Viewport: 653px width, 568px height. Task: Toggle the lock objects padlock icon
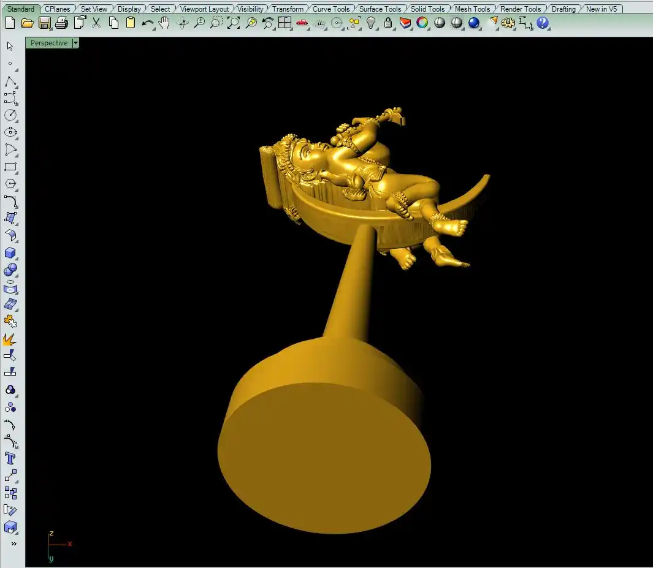click(x=388, y=23)
